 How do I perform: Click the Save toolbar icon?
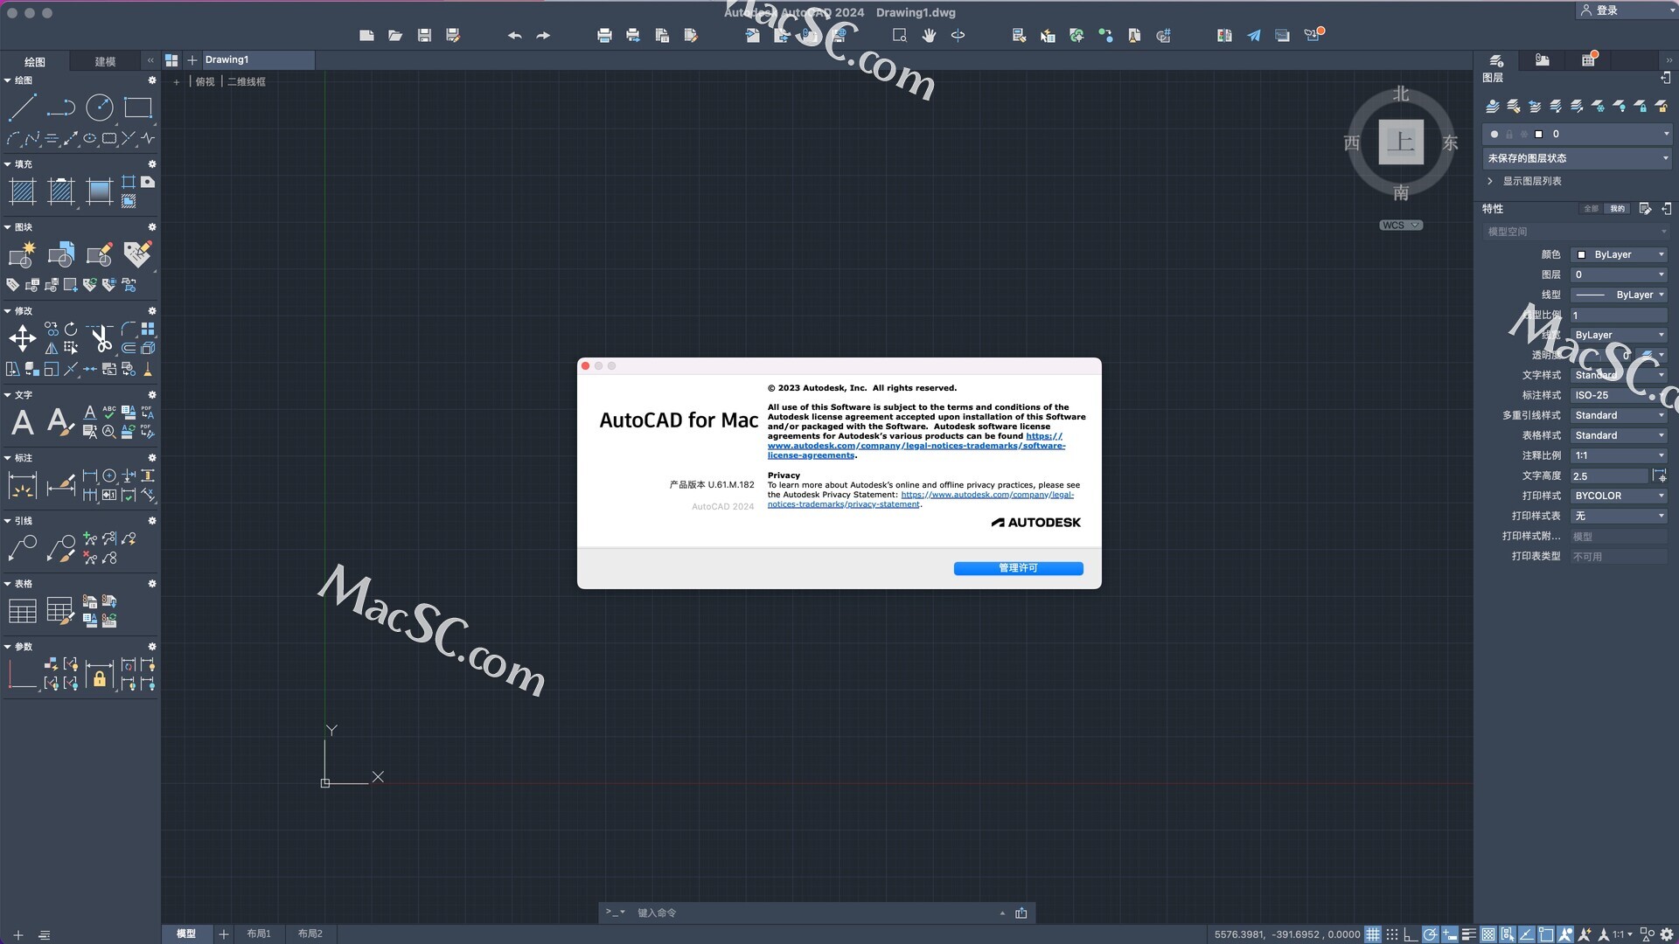point(424,36)
